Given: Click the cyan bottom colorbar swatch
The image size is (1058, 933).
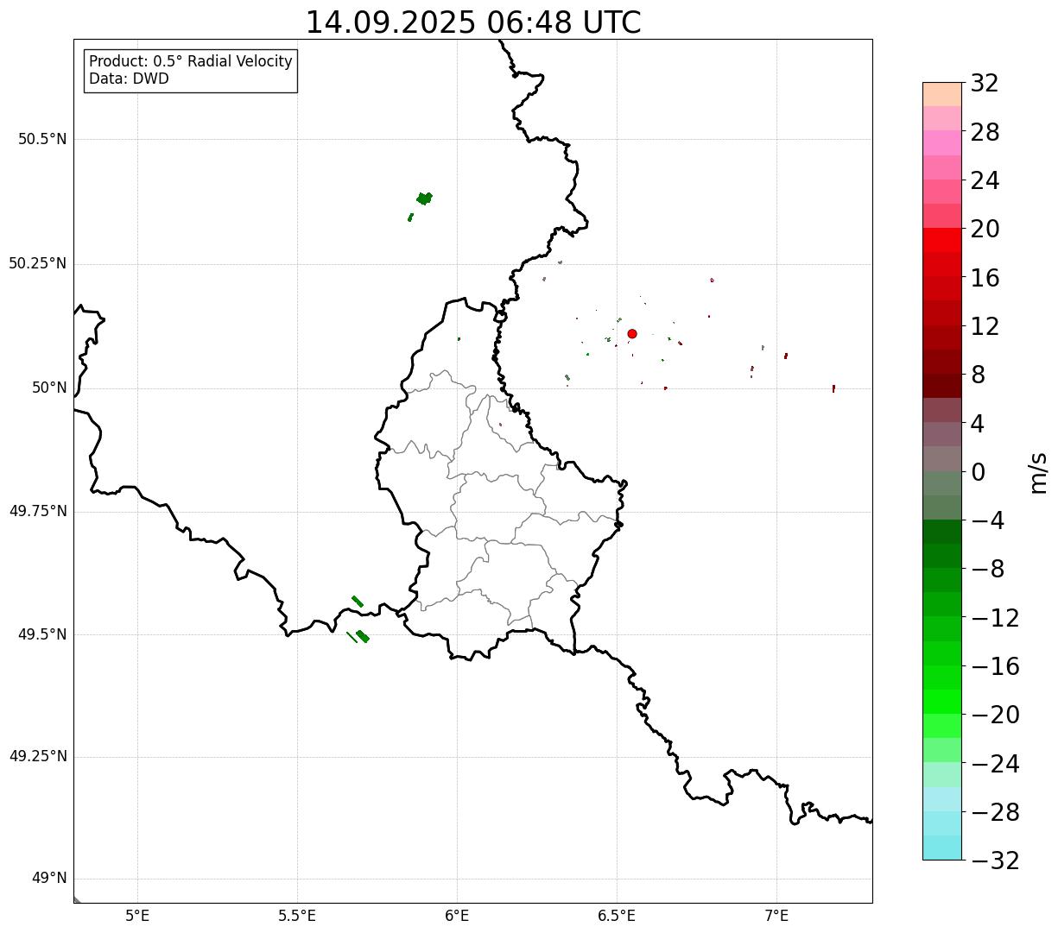Looking at the screenshot, I should [x=942, y=848].
